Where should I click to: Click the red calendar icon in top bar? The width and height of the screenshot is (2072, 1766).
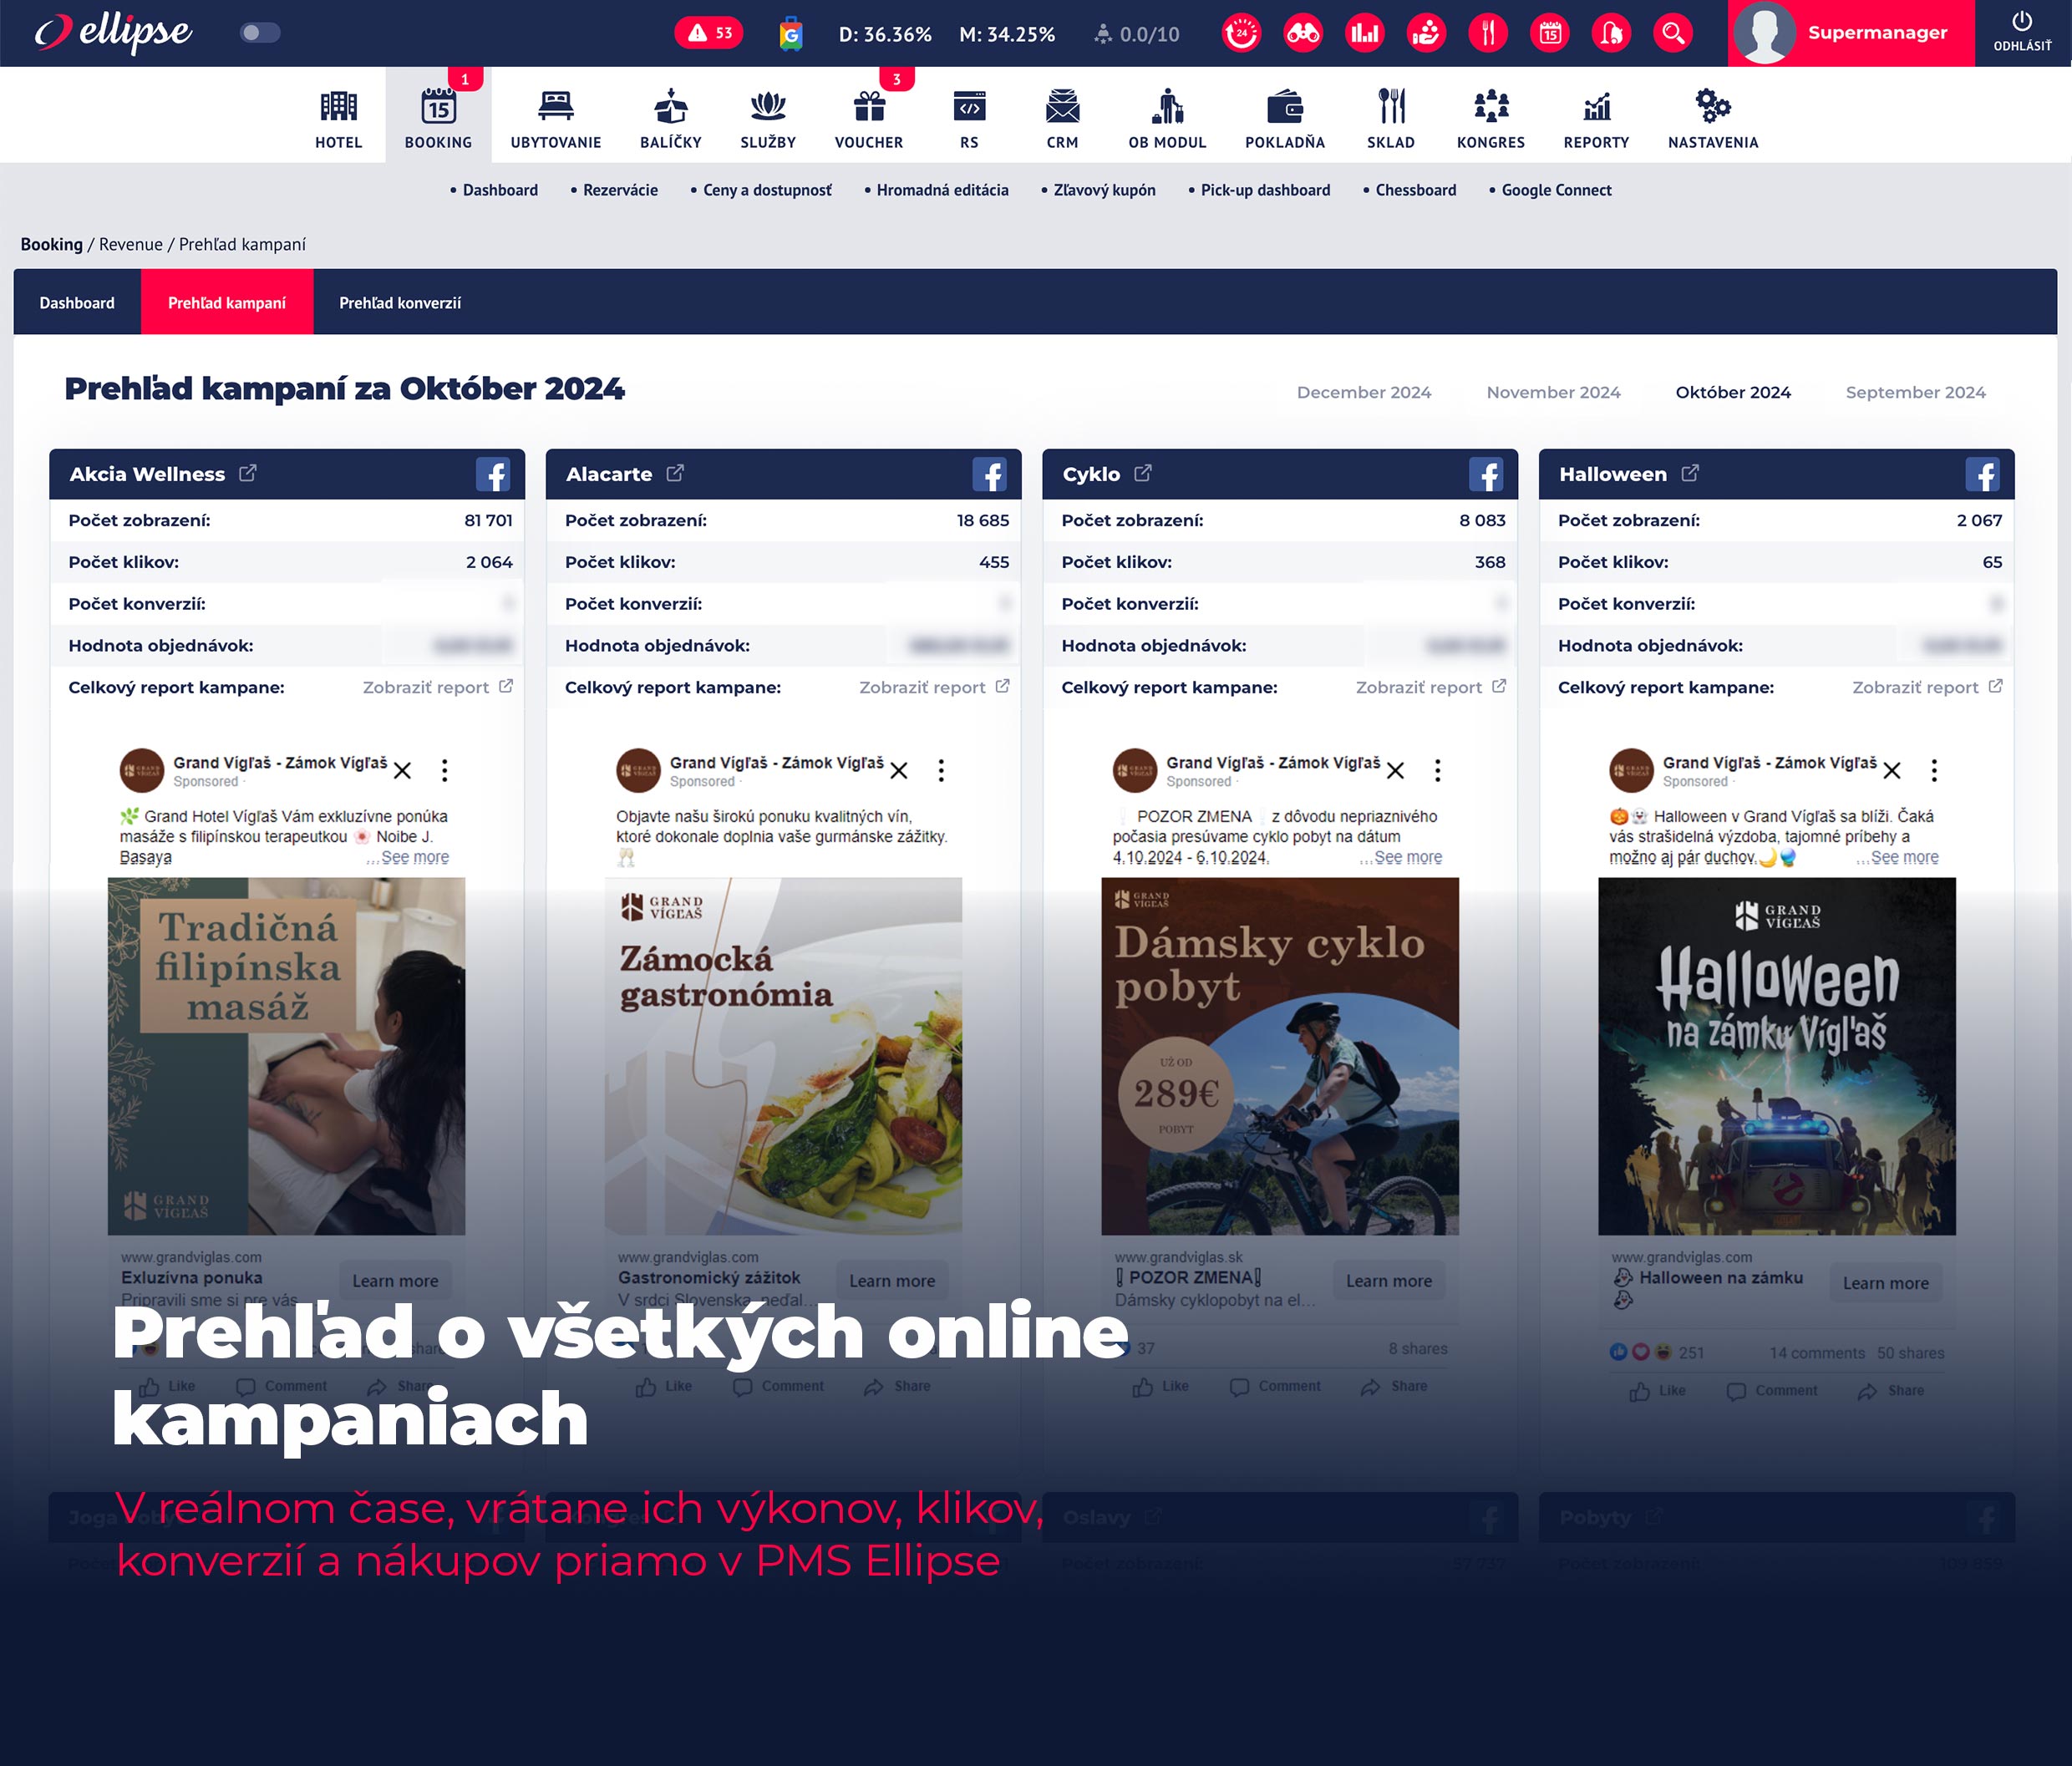pyautogui.click(x=1550, y=33)
